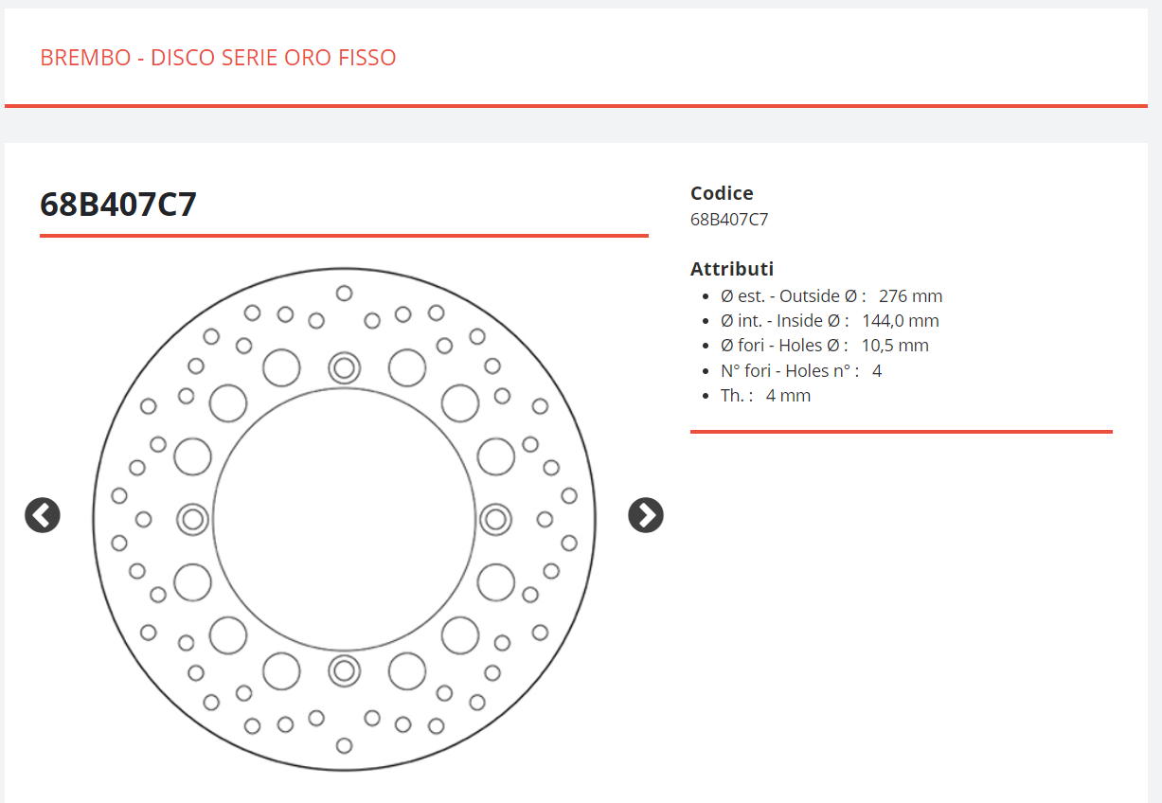Screen dimensions: 1162x803
Task: Select the right double-ring mounting hole in the diagram
Action: tap(495, 519)
